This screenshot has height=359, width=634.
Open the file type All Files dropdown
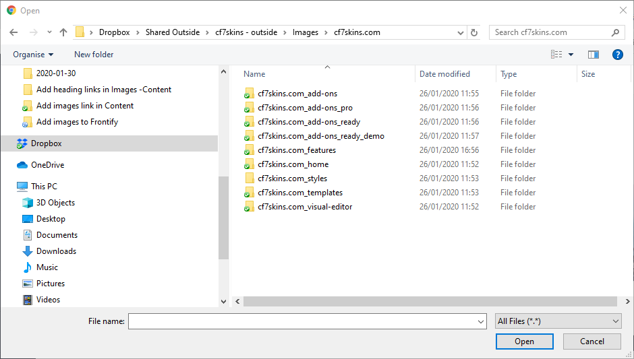[558, 321]
